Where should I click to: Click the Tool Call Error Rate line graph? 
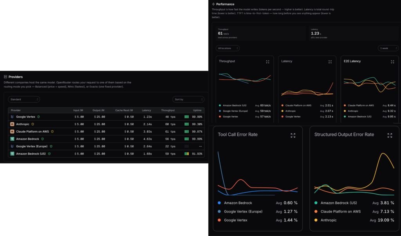click(258, 173)
